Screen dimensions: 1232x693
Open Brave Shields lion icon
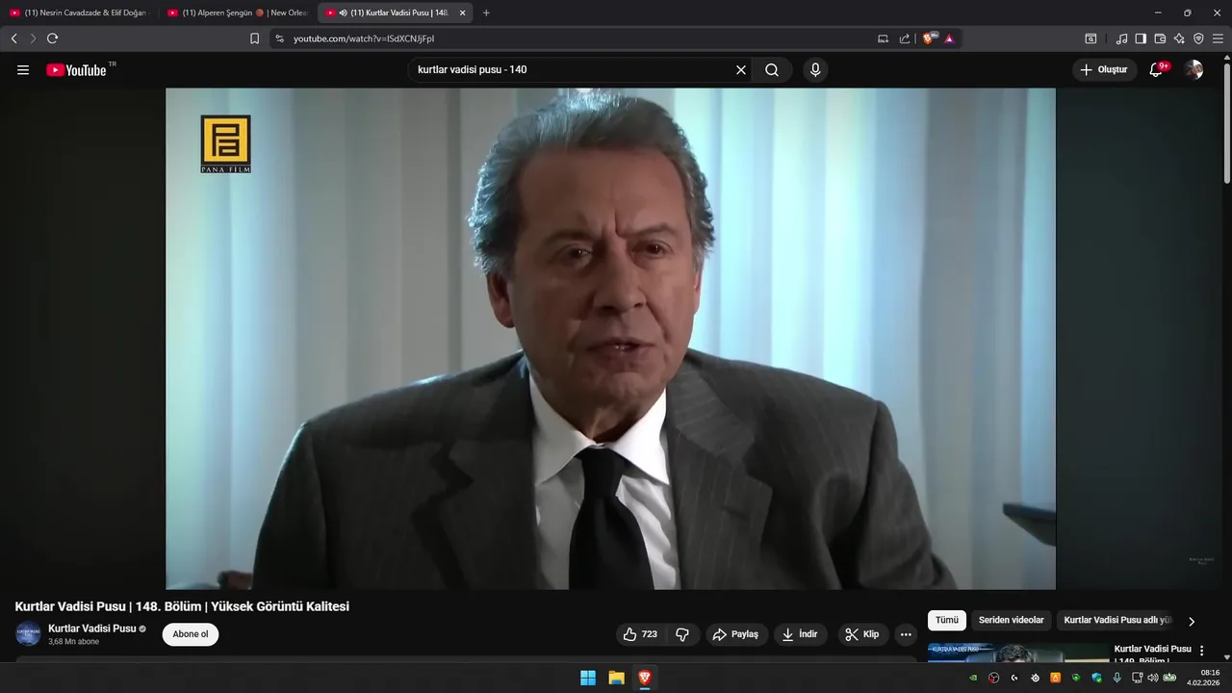pyautogui.click(x=930, y=38)
